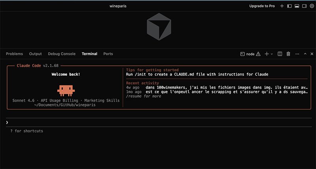
Task: Click the Claude Code prompt input line
Action: tap(158, 123)
